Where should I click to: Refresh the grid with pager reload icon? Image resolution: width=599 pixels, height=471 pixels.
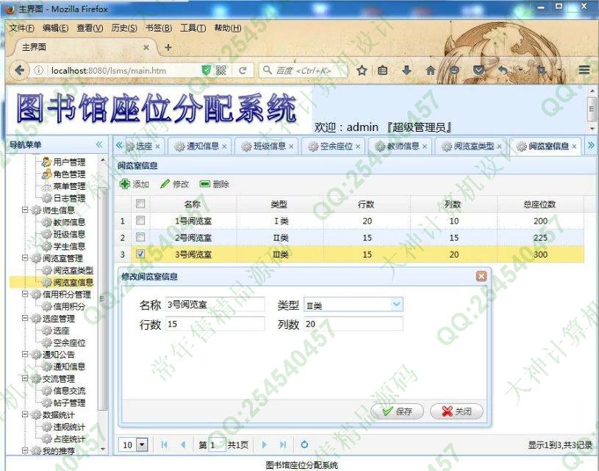(304, 445)
